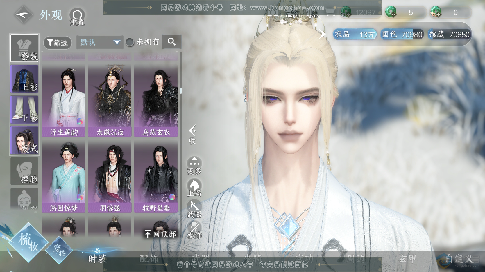
Task: Select the 浮生莲韵 outfit thumbnail
Action: coord(64,101)
